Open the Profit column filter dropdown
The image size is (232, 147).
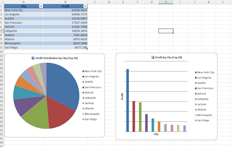(85, 6)
